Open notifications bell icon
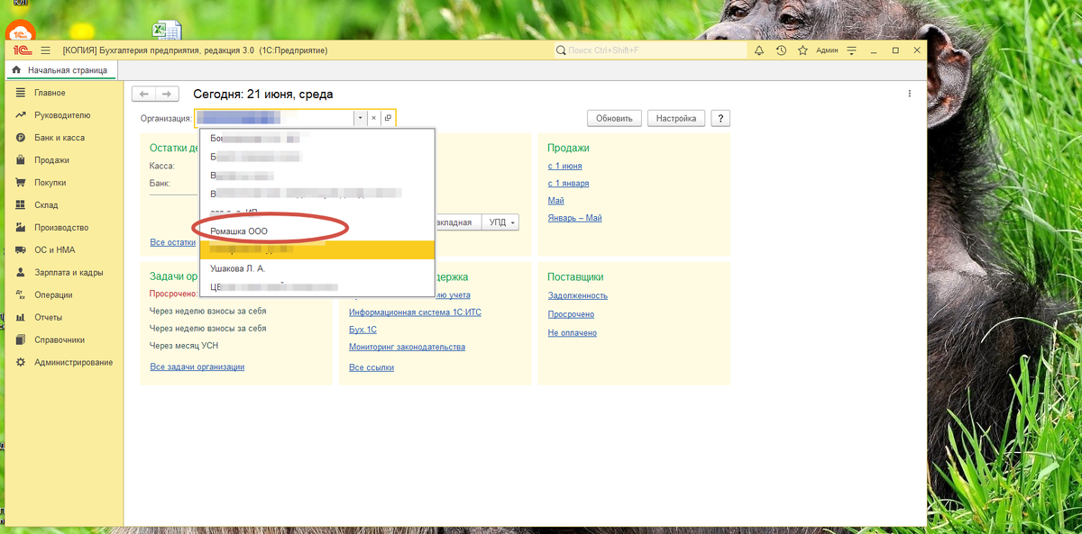The width and height of the screenshot is (1082, 534). [x=759, y=50]
